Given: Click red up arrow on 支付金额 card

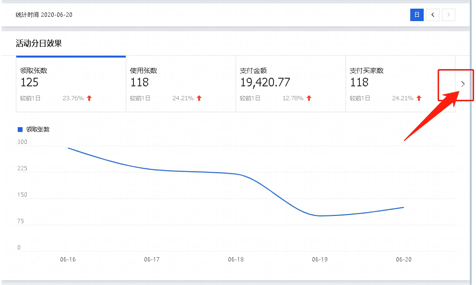Looking at the screenshot, I should click(x=309, y=98).
